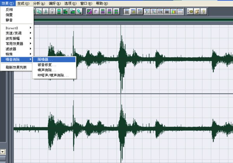Click the magnifier zoom toolbar icon
The width and height of the screenshot is (233, 163).
153,11
